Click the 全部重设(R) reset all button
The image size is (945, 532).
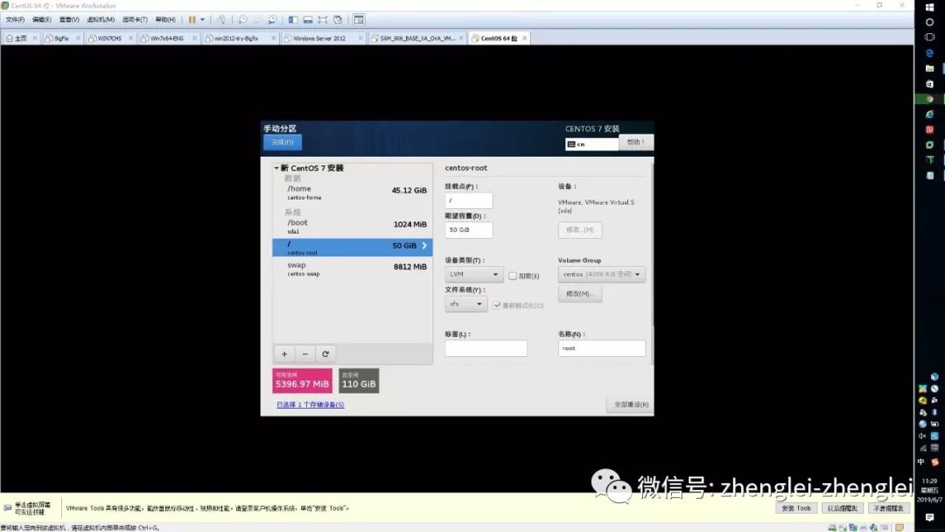[x=631, y=404]
